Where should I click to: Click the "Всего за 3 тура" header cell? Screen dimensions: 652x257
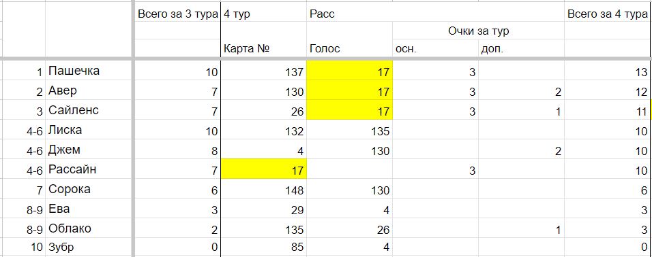pos(177,14)
